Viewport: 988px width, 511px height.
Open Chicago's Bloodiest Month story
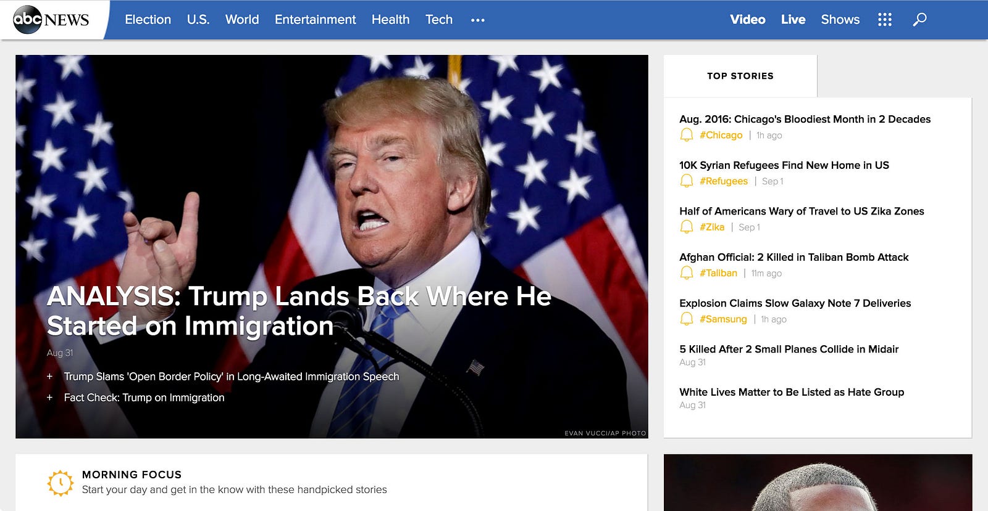[x=805, y=119]
